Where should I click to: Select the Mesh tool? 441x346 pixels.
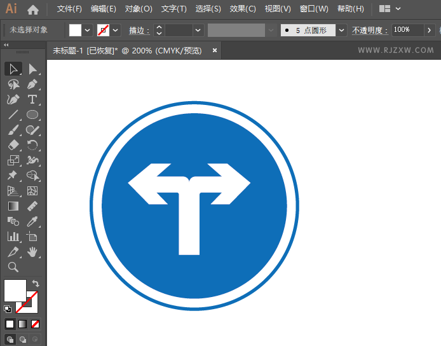[x=32, y=191]
